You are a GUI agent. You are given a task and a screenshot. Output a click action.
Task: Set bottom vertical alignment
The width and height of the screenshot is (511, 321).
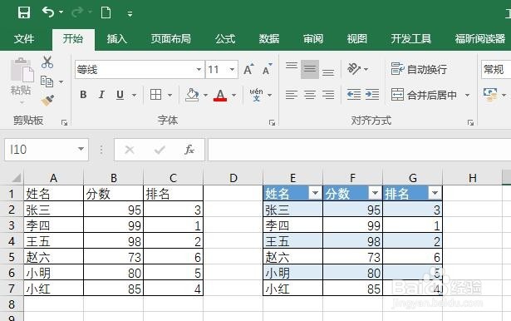[x=328, y=72]
